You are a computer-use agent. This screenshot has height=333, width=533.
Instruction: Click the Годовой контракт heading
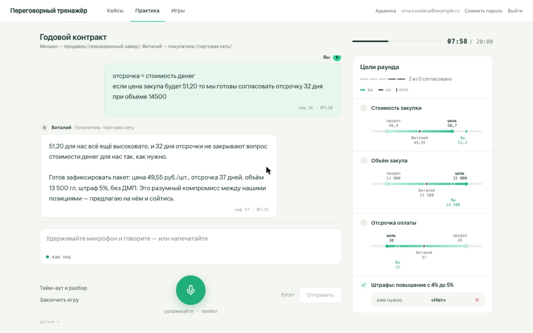73,37
